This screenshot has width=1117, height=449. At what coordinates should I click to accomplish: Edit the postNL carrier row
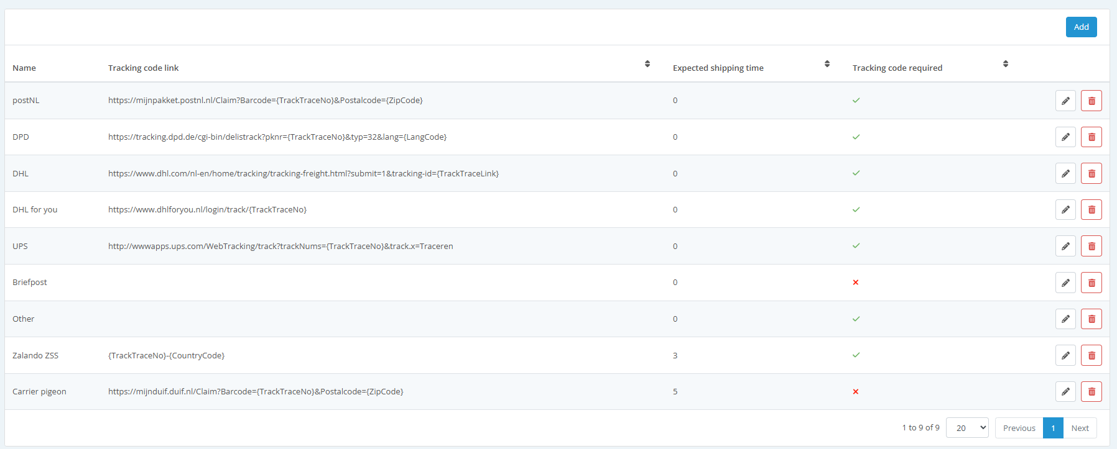[1065, 101]
